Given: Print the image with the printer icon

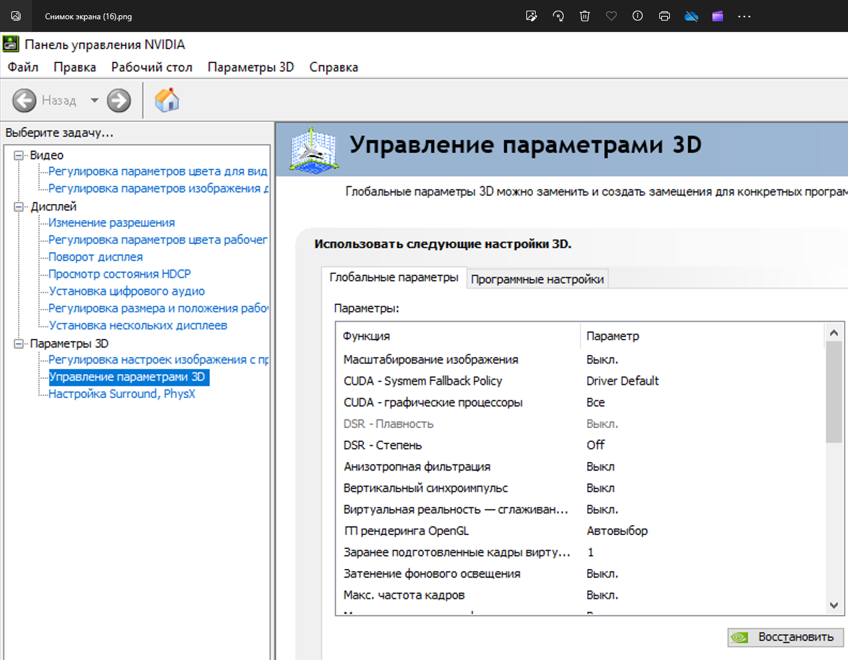Looking at the screenshot, I should point(665,16).
